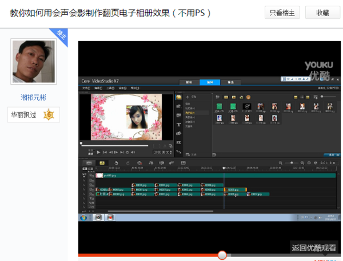Click the orange round icon in library toolbar
This screenshot has width=343, height=261.
248,97
